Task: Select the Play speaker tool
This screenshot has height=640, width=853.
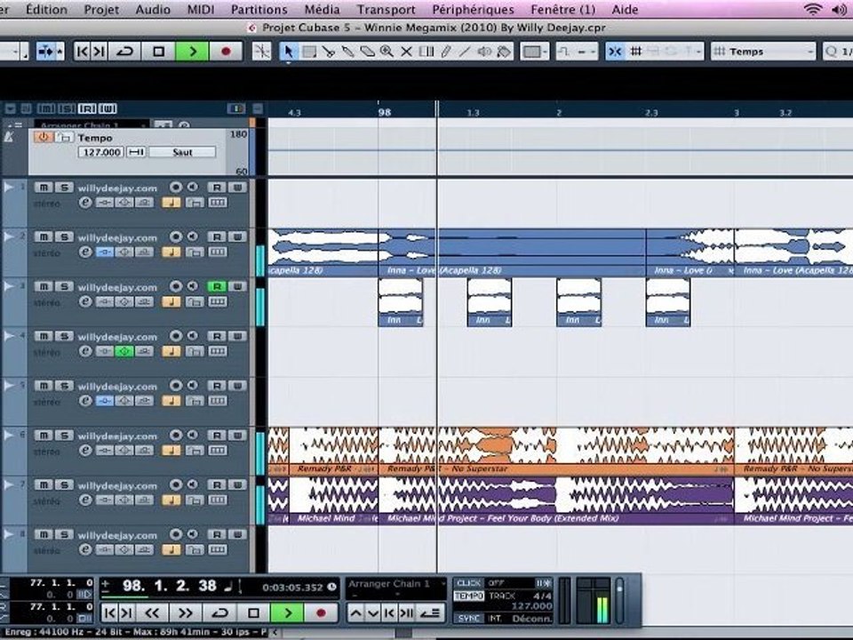Action: click(x=484, y=52)
